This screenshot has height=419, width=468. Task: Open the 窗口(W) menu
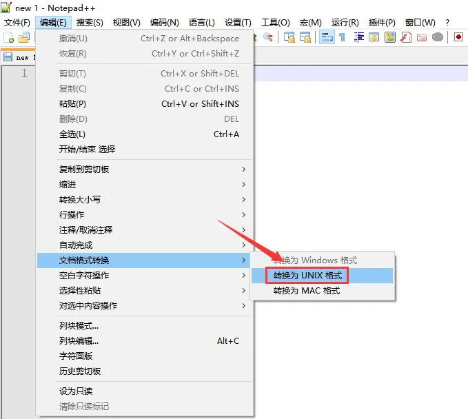(420, 23)
